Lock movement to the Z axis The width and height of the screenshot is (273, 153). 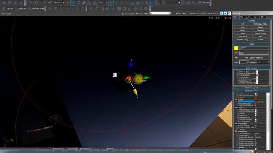pyautogui.click(x=122, y=3)
